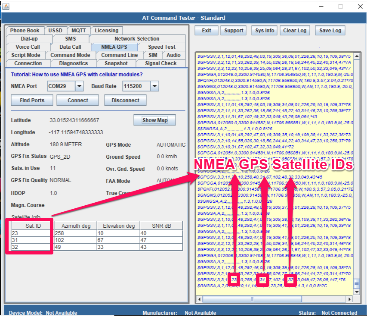
Task: Select satellite ID 32 cell
Action: pyautogui.click(x=33, y=247)
